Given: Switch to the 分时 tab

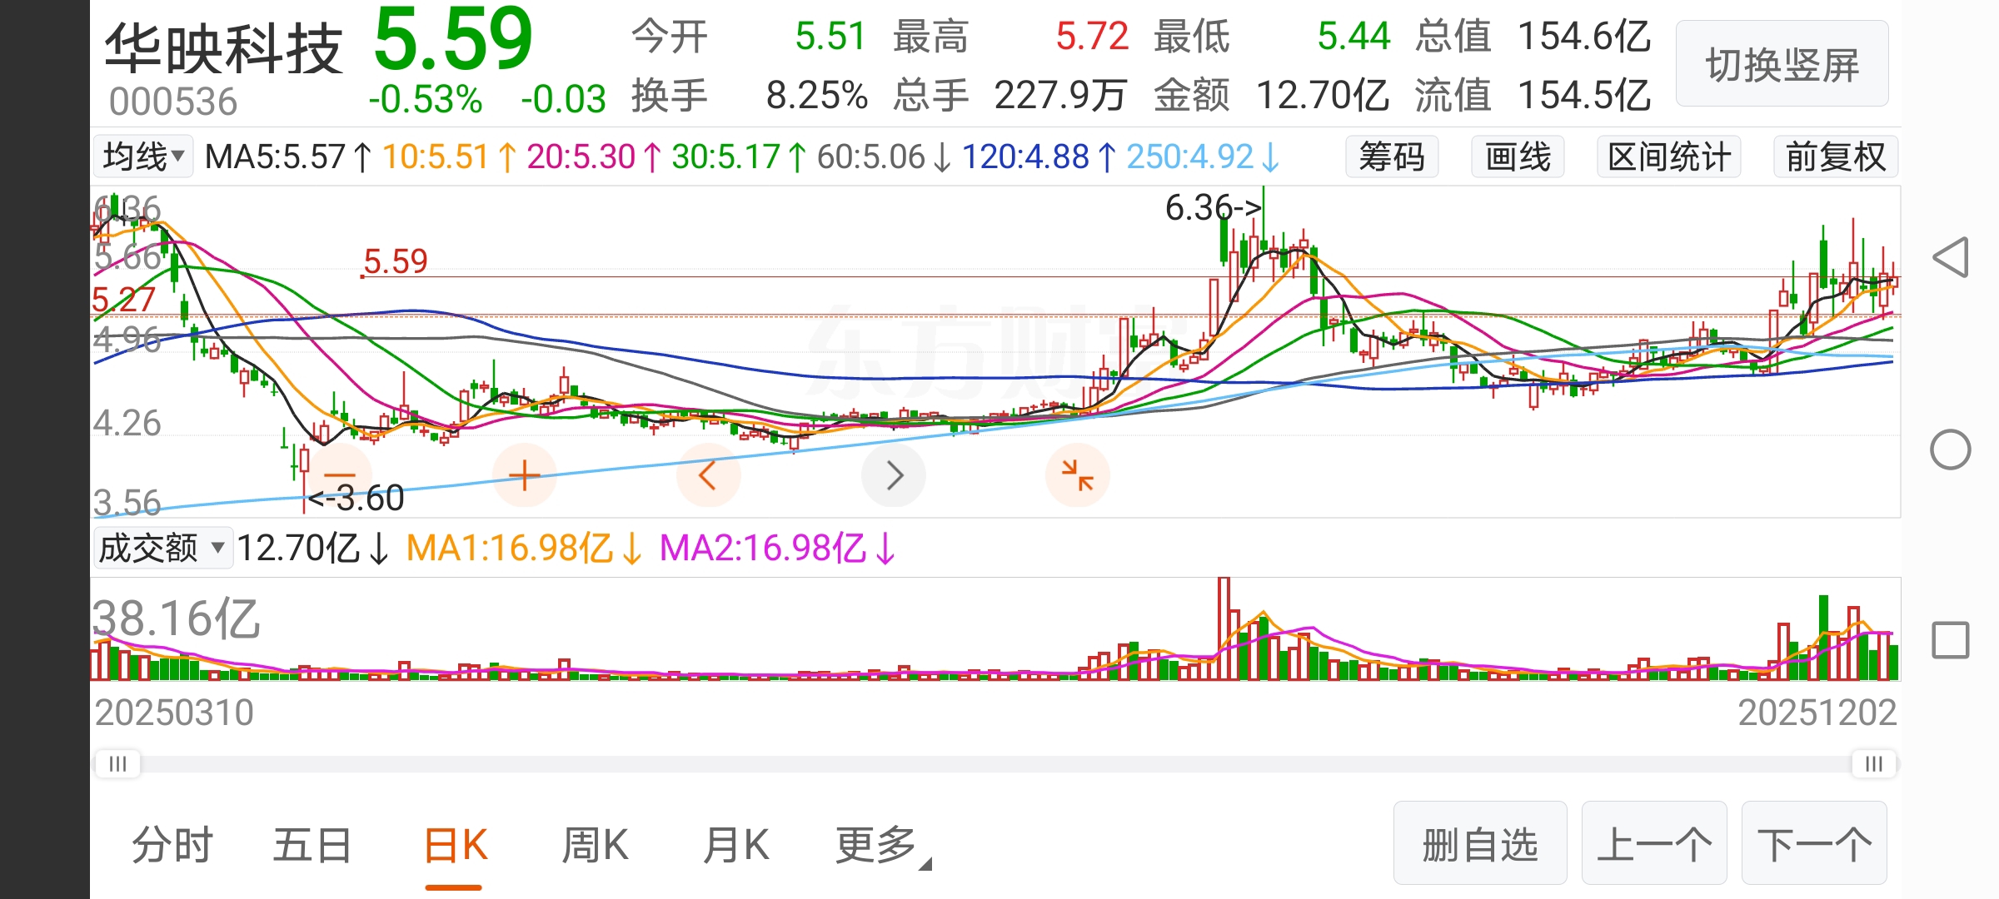Looking at the screenshot, I should click(x=172, y=846).
